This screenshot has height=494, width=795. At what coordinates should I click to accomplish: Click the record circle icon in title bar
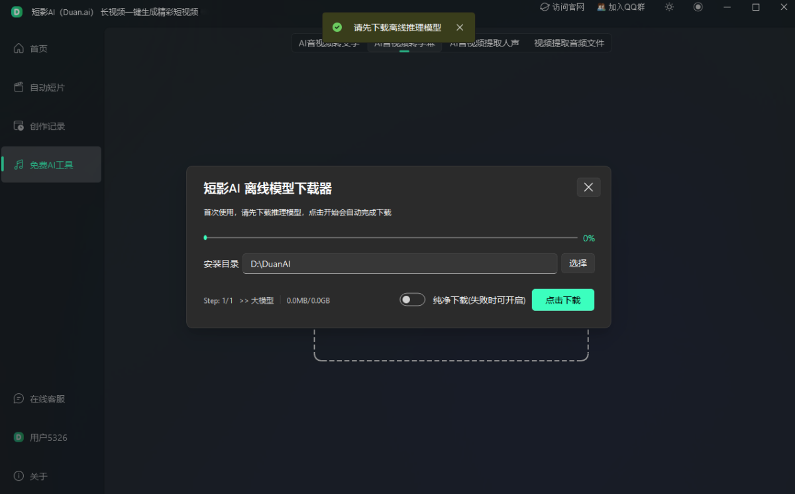[x=698, y=7]
